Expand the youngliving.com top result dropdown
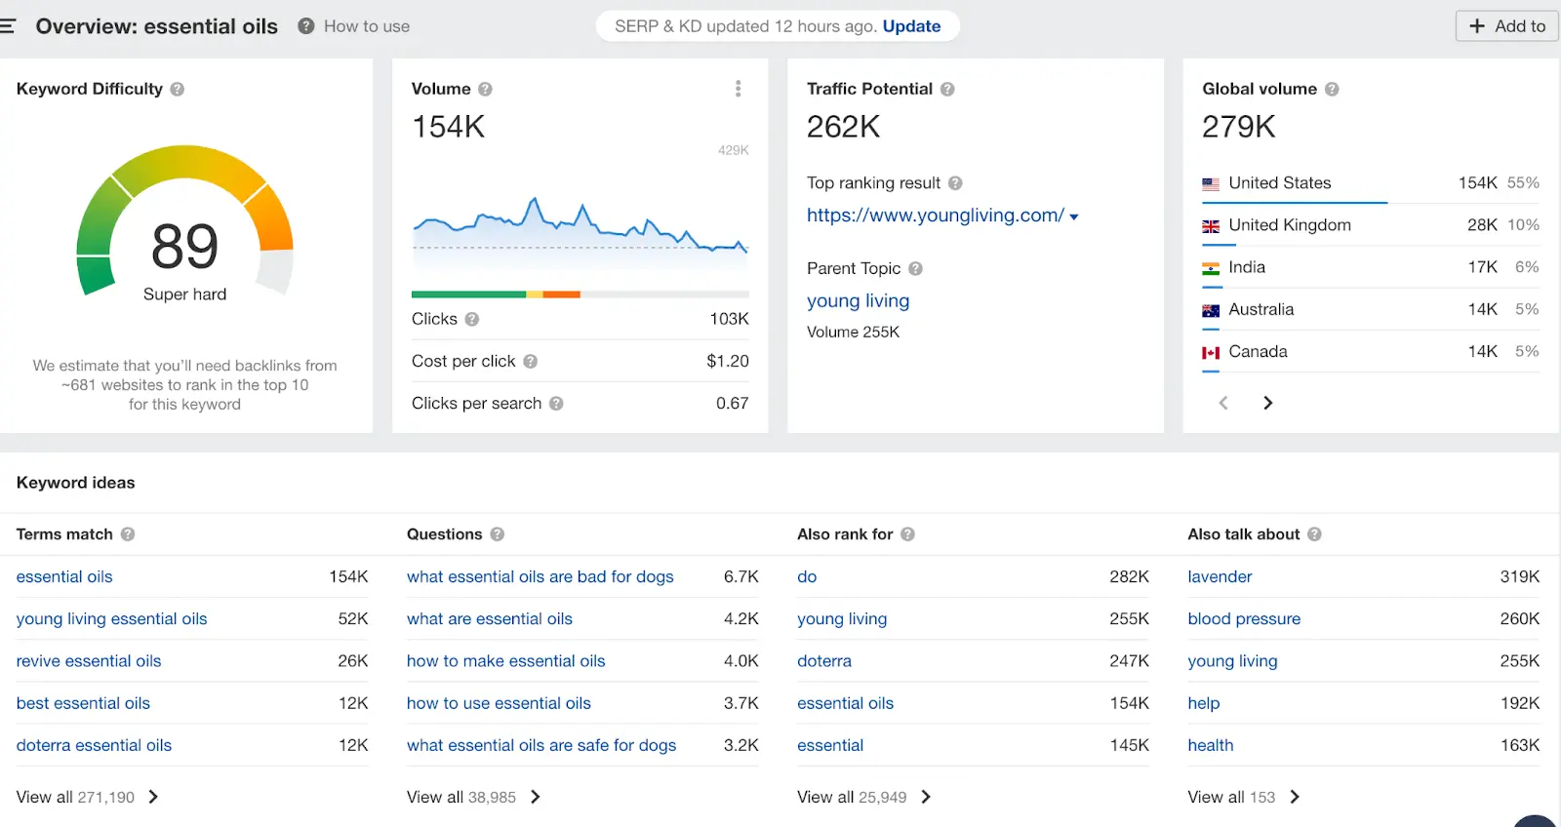Viewport: 1561px width, 827px height. (1074, 217)
